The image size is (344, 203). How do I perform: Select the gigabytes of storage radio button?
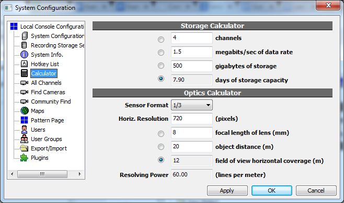tap(161, 66)
